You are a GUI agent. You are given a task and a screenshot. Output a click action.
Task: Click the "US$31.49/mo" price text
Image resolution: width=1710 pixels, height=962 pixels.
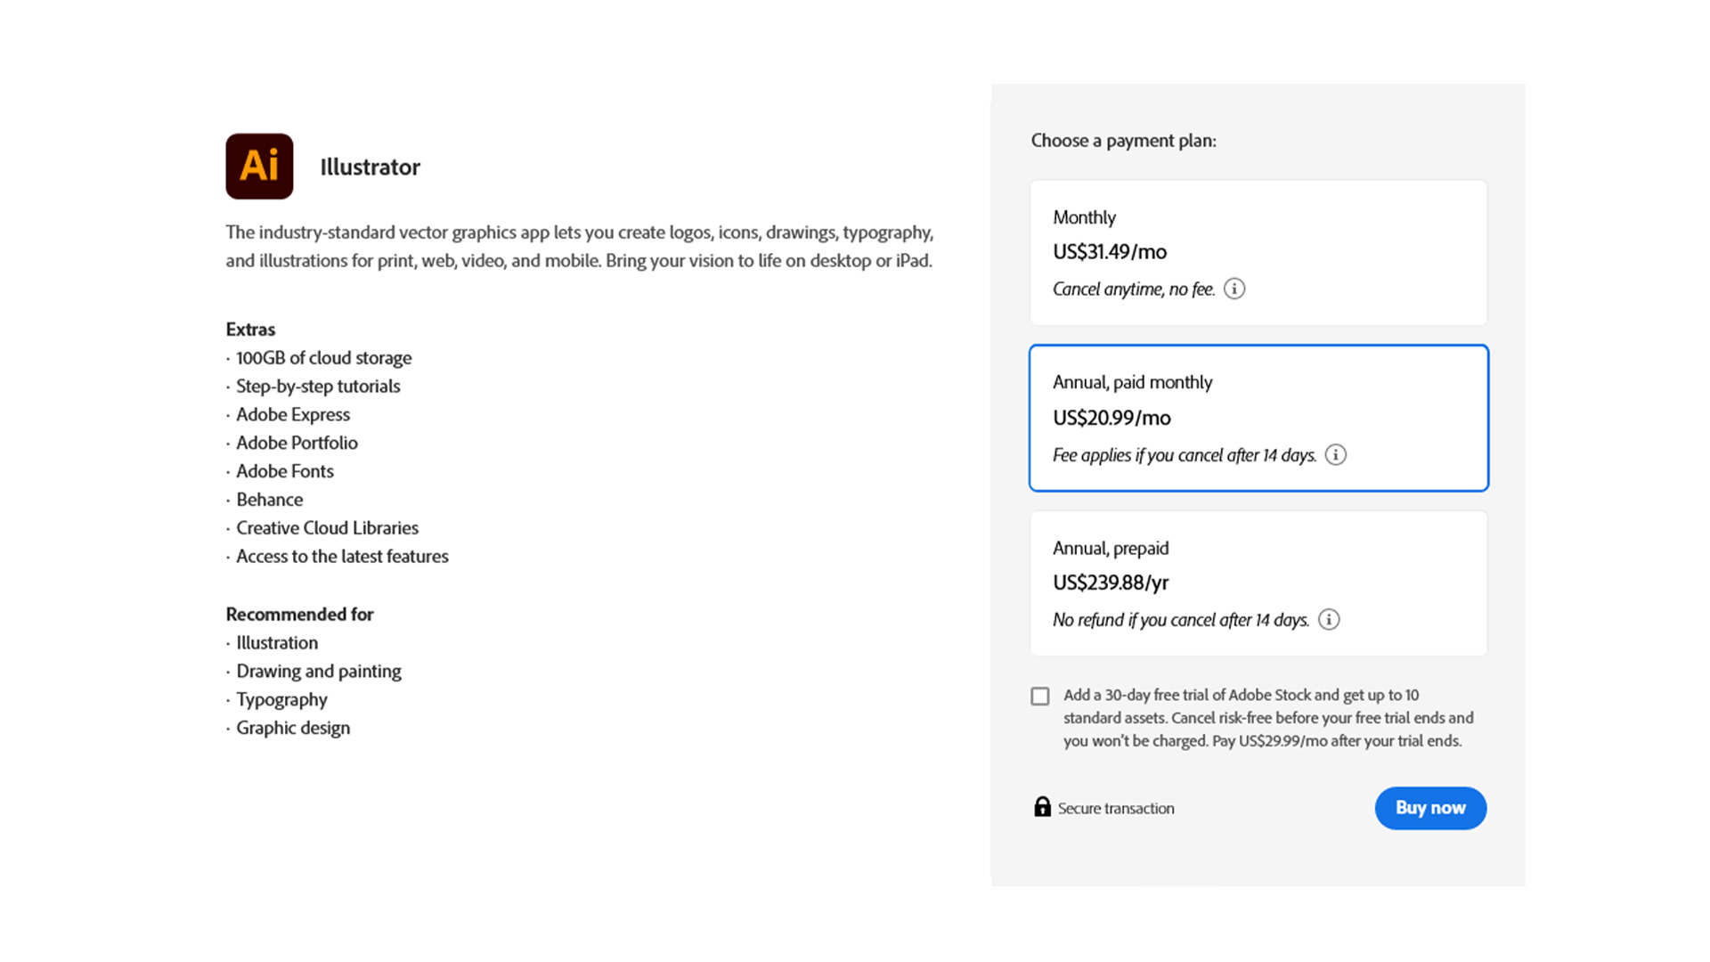[x=1110, y=252]
